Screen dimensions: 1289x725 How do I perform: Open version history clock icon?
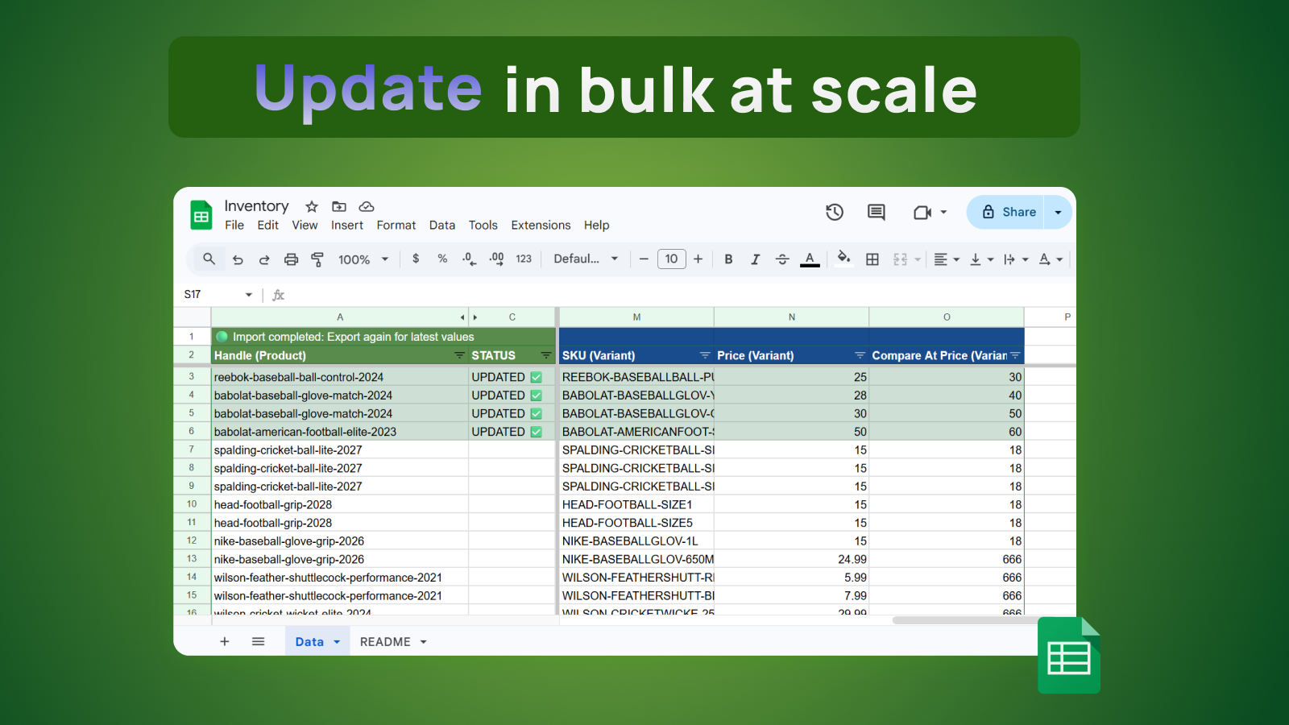[835, 212]
